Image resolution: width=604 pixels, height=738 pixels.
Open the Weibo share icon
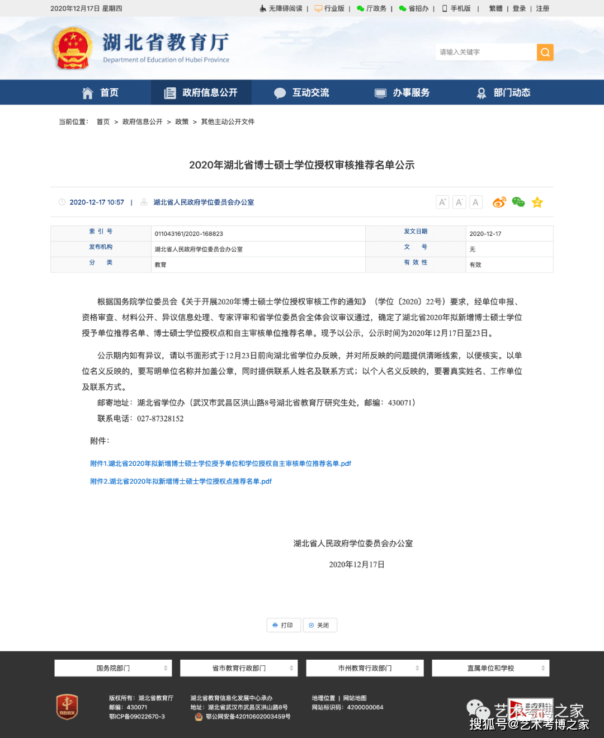[499, 202]
